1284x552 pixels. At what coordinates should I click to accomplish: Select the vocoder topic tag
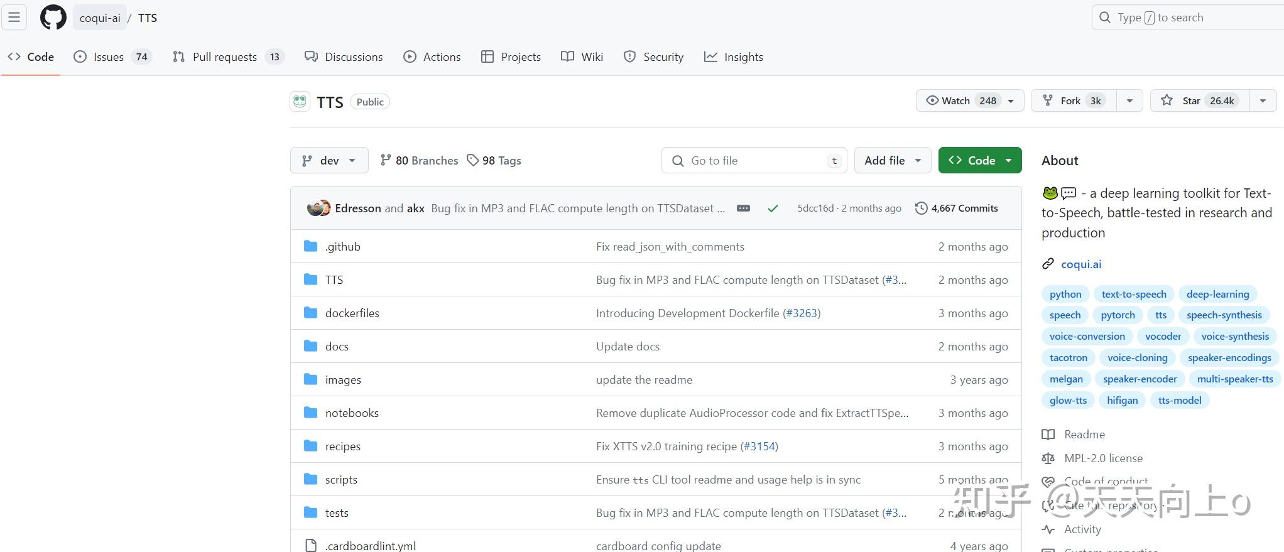pos(1163,337)
